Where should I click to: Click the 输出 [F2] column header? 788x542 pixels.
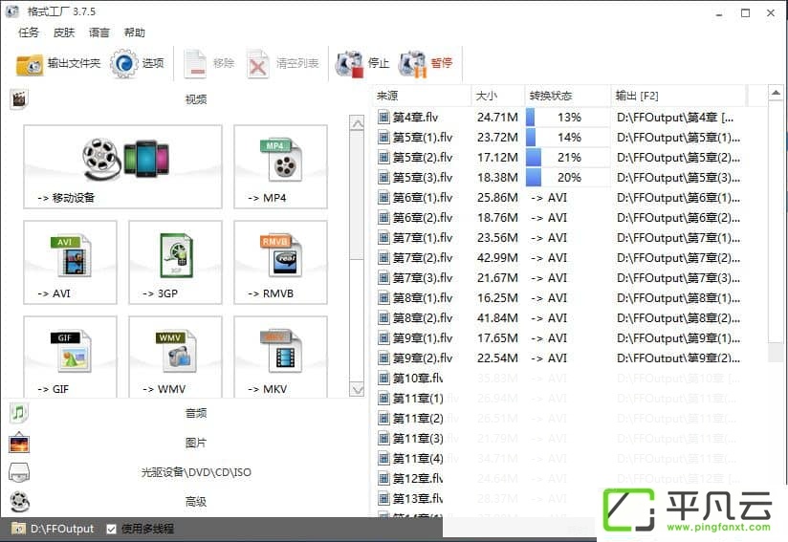tap(678, 96)
